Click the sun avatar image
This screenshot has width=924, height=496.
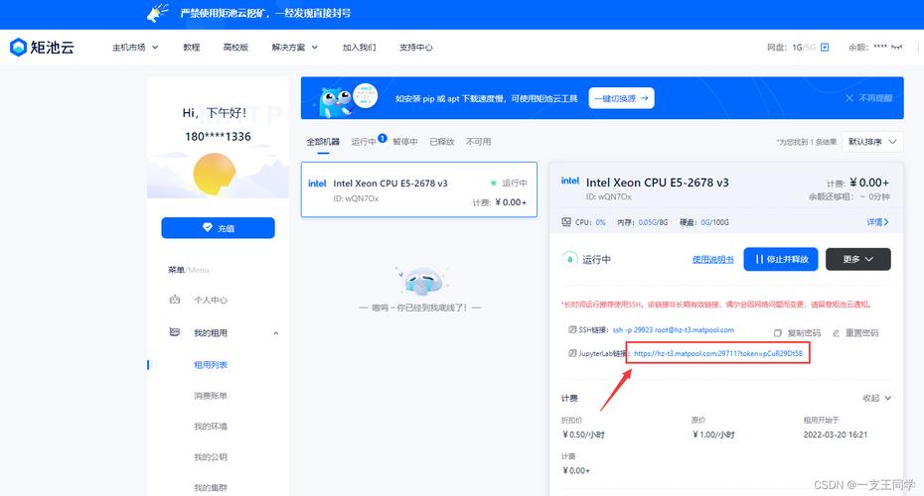(215, 174)
